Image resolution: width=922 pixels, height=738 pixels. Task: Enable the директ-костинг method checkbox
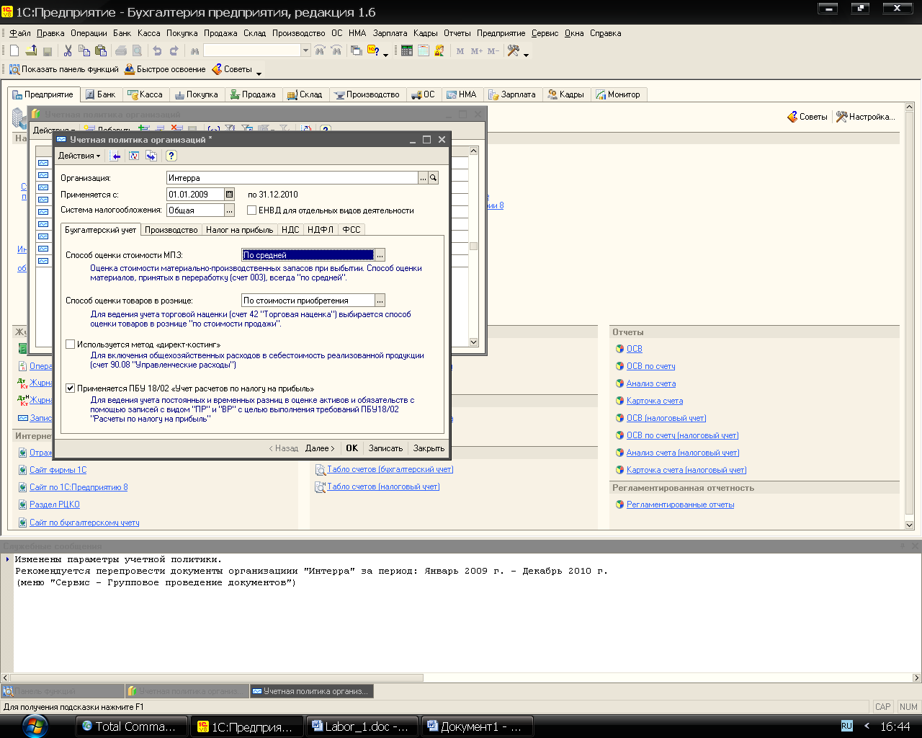(71, 344)
